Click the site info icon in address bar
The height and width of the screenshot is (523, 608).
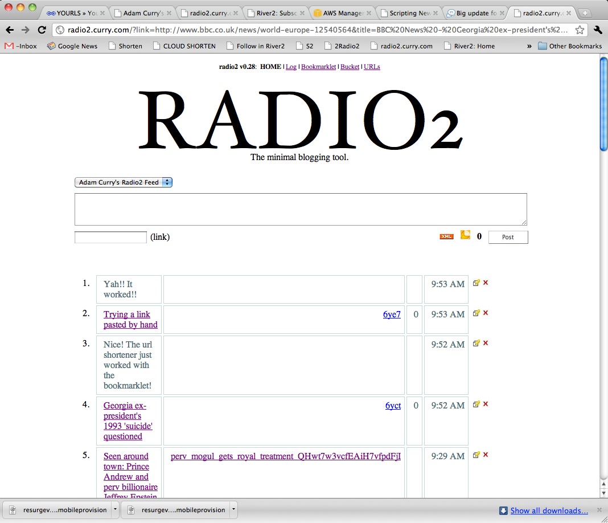tap(60, 30)
